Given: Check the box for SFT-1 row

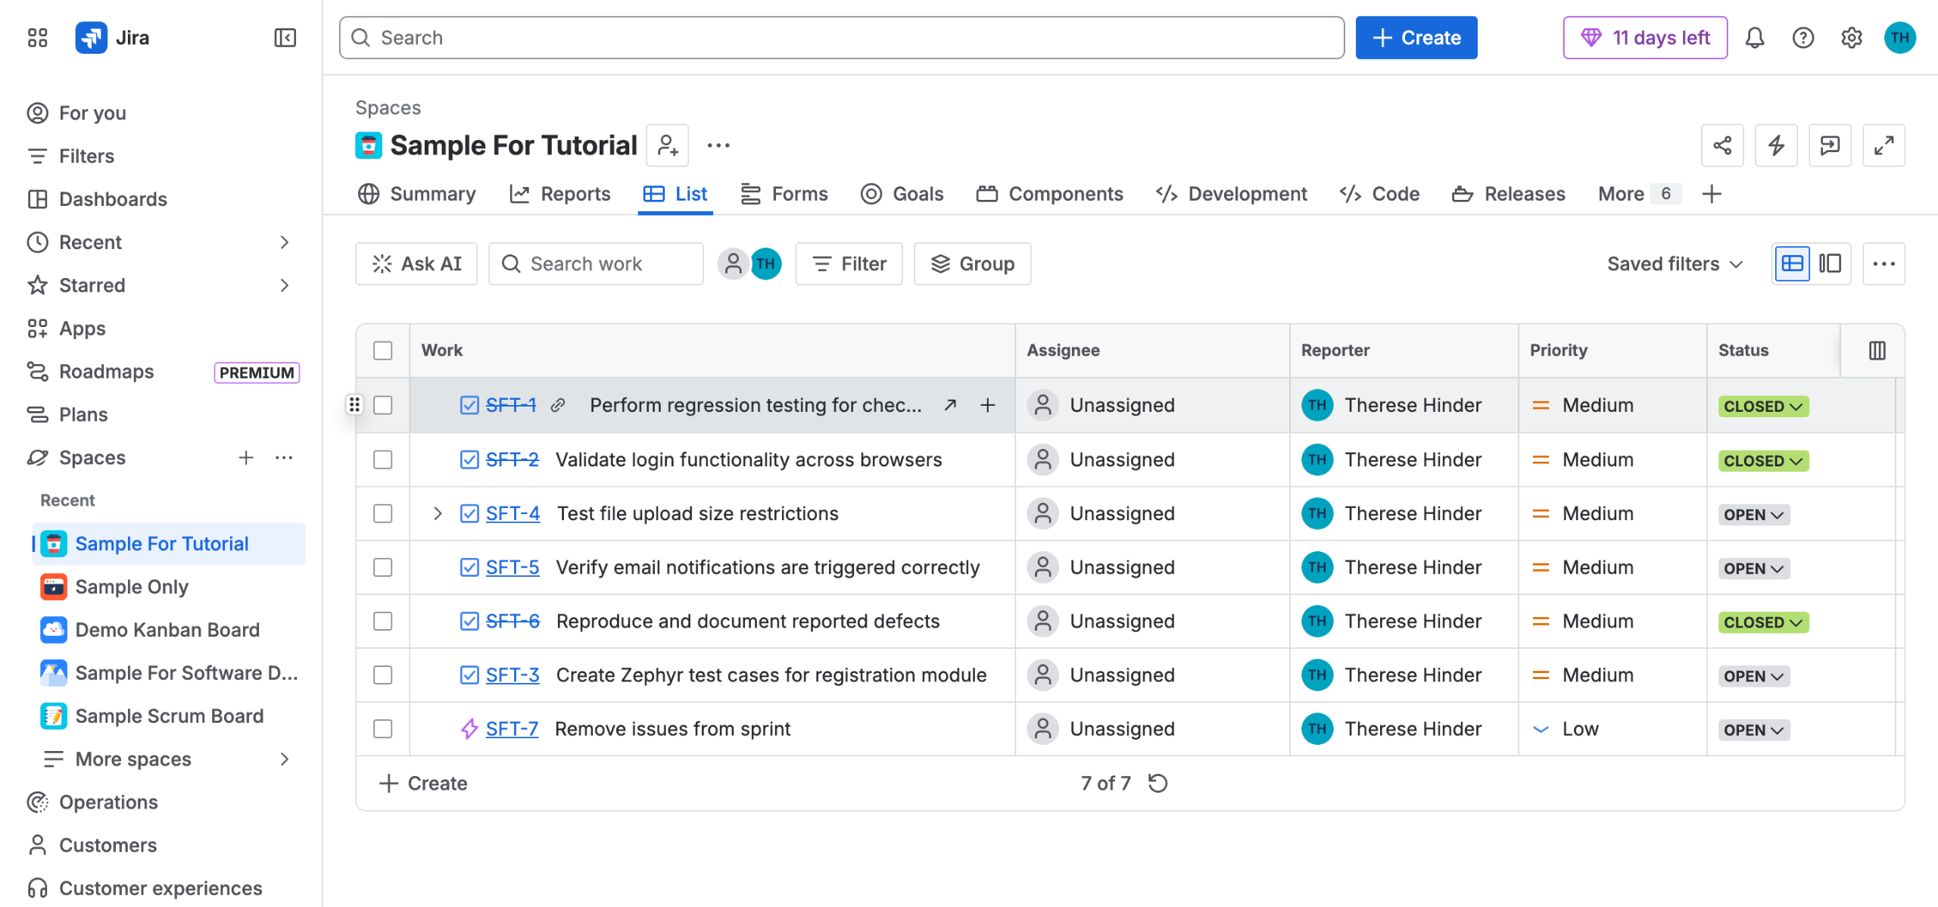Looking at the screenshot, I should click(x=383, y=405).
